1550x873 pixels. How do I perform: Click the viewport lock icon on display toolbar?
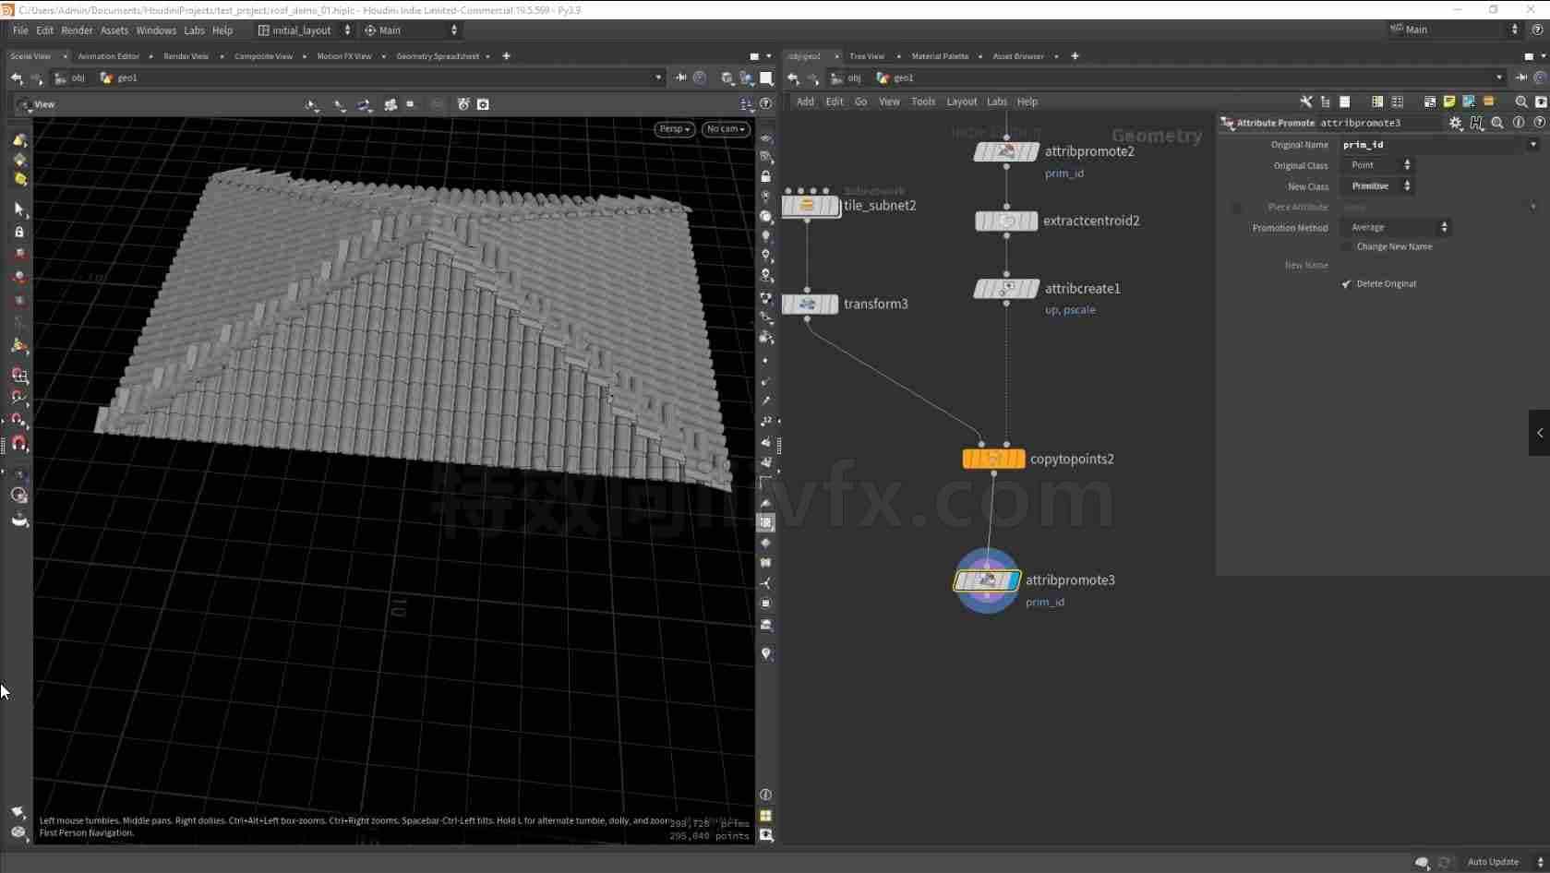766,176
